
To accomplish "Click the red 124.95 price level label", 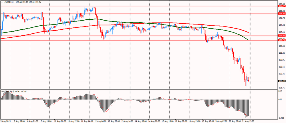I will 282,14.
